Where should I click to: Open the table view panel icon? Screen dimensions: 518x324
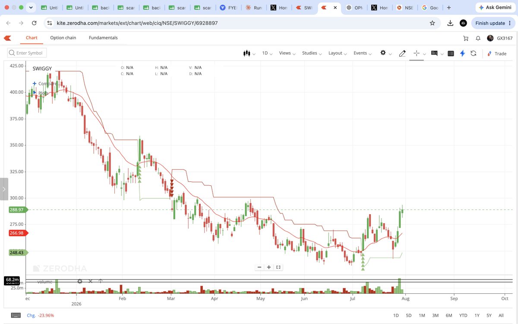click(x=451, y=53)
